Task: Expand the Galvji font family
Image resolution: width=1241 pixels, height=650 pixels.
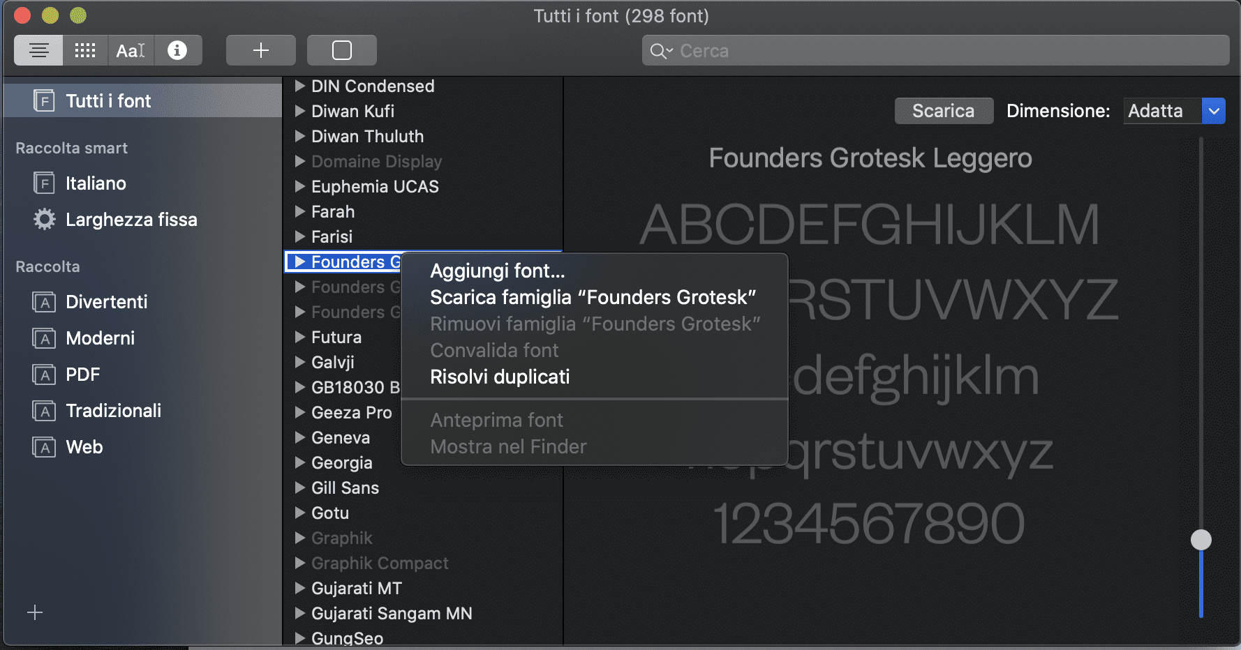Action: point(300,362)
